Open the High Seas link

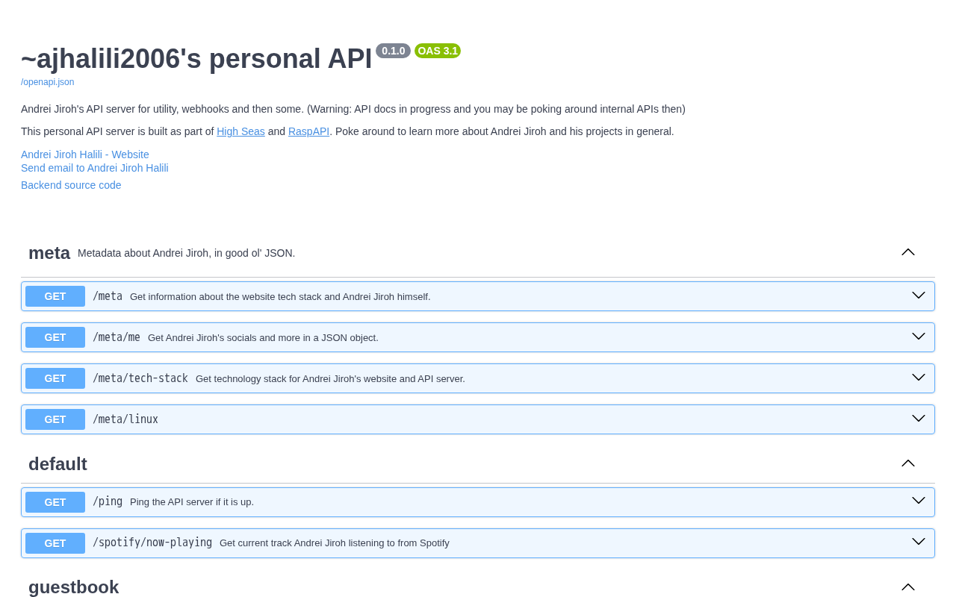click(x=240, y=131)
